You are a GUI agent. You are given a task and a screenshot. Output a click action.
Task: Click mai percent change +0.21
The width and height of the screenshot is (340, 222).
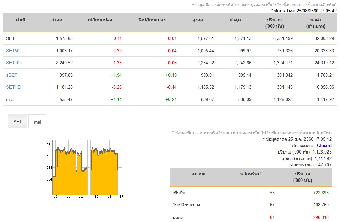[171, 99]
